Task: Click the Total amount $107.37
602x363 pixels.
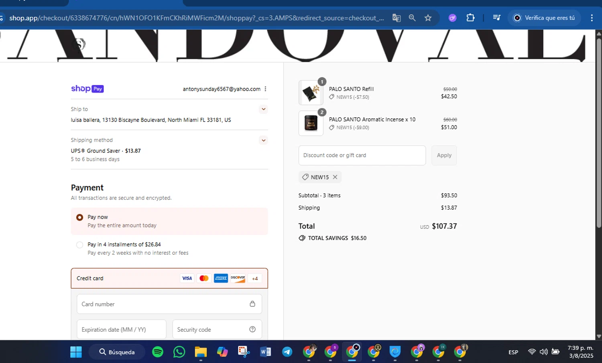Action: click(444, 226)
